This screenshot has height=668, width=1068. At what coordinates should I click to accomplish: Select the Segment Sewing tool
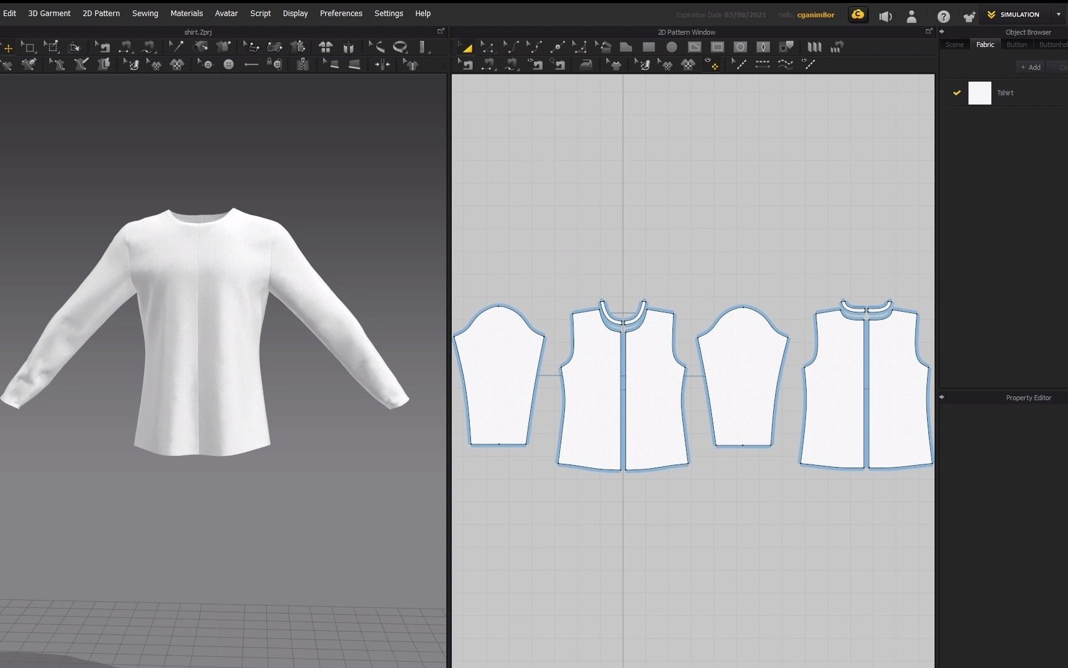[x=488, y=64]
